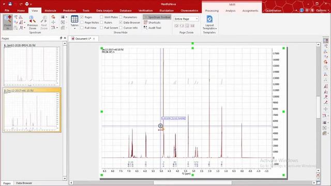This screenshot has height=186, width=331.
Task: Click the first Page Zoom fit icon under Entire Page
Action: [176, 26]
